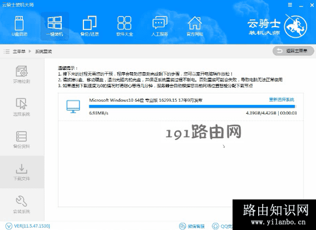
Task: Click 重新选择系统 link
Action: pos(282,99)
